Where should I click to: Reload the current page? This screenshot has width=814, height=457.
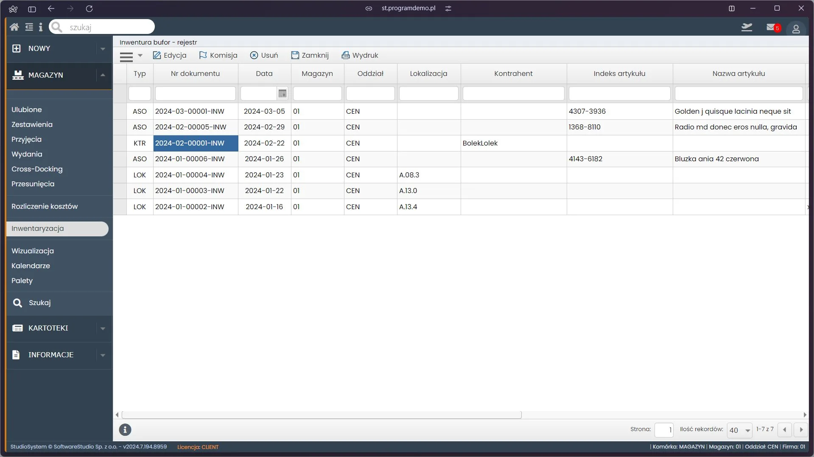click(89, 8)
